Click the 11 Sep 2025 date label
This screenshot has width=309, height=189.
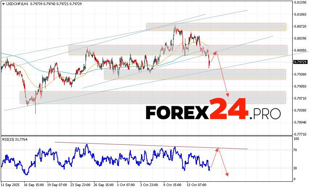(x=11, y=184)
